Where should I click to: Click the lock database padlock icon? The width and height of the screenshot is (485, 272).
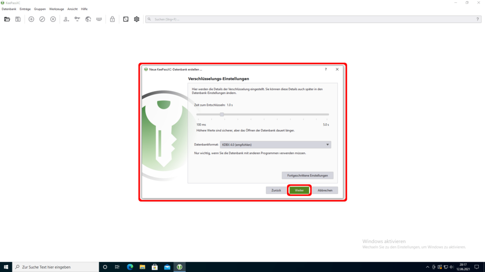pos(112,19)
